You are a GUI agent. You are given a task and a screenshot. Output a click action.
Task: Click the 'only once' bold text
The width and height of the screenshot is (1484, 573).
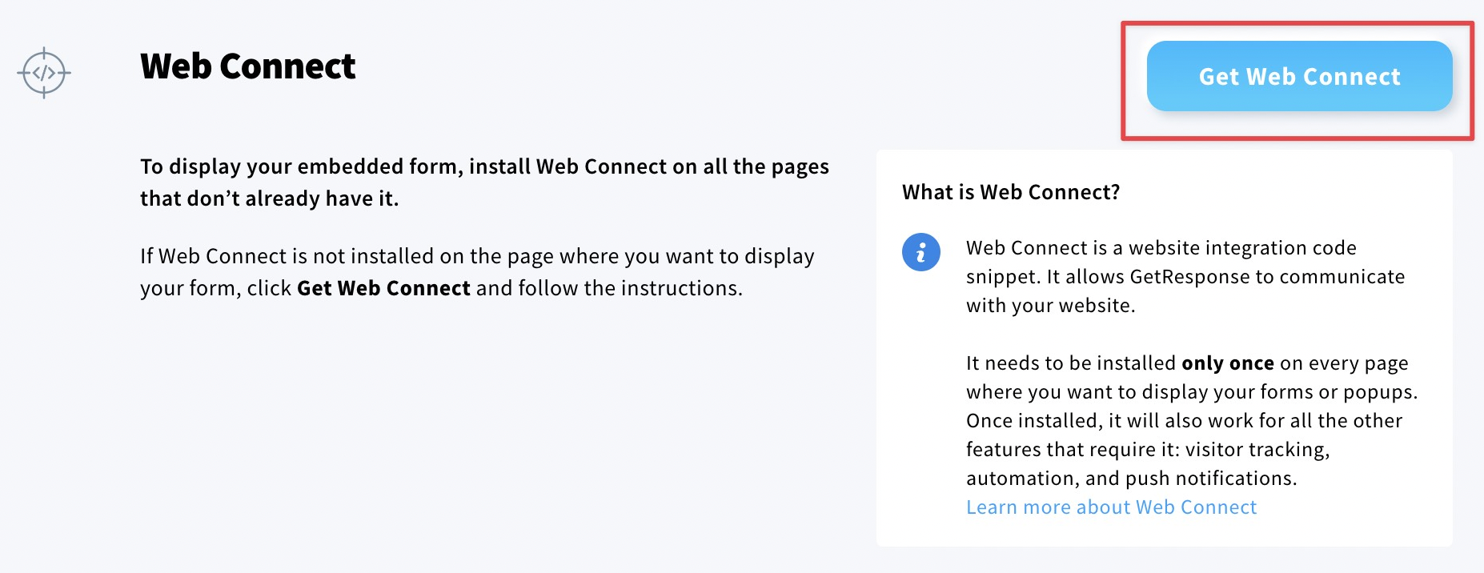point(1228,363)
